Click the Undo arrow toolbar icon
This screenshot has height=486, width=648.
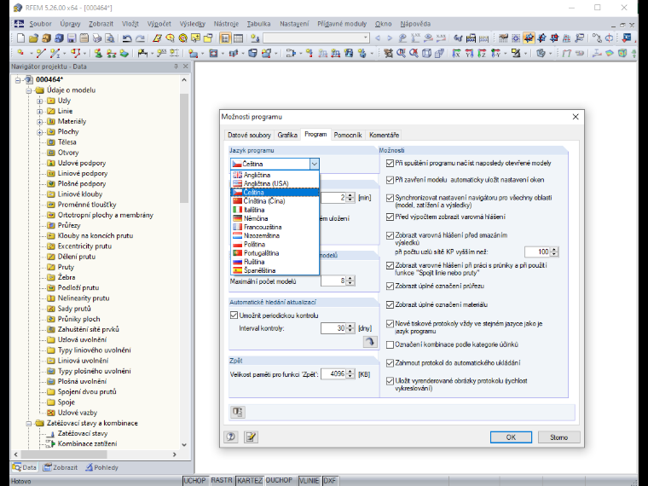127,38
